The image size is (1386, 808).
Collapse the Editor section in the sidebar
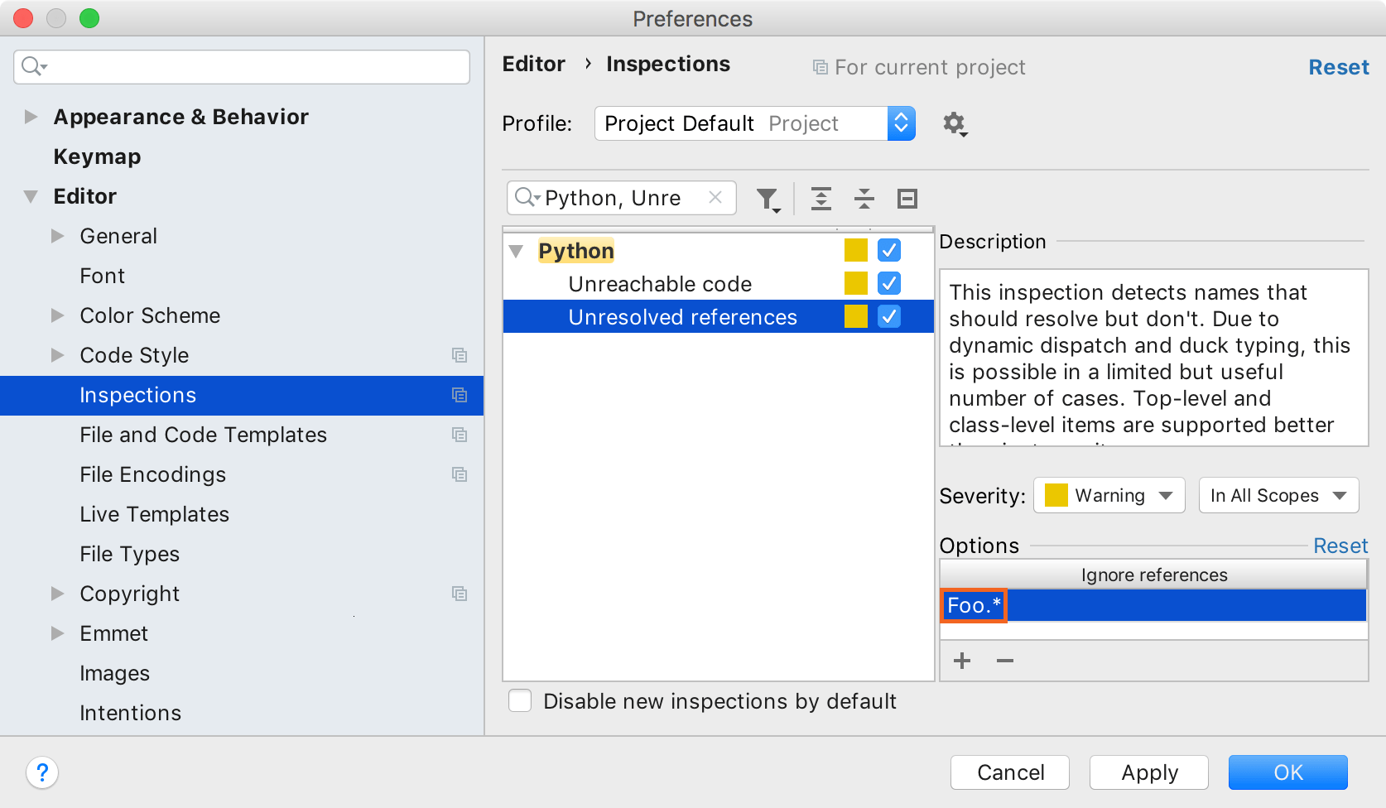(x=31, y=196)
